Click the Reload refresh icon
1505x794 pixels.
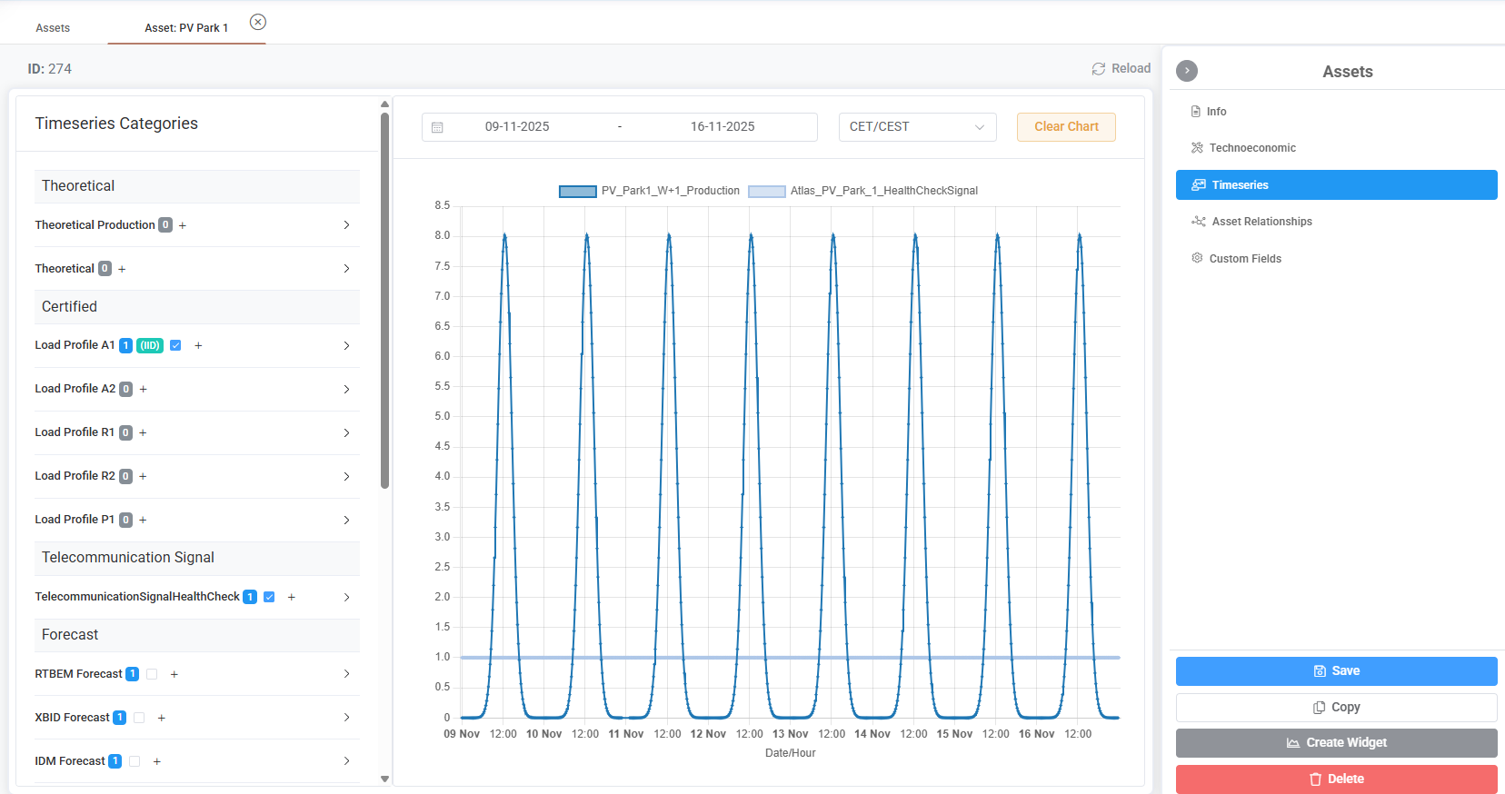click(x=1098, y=69)
